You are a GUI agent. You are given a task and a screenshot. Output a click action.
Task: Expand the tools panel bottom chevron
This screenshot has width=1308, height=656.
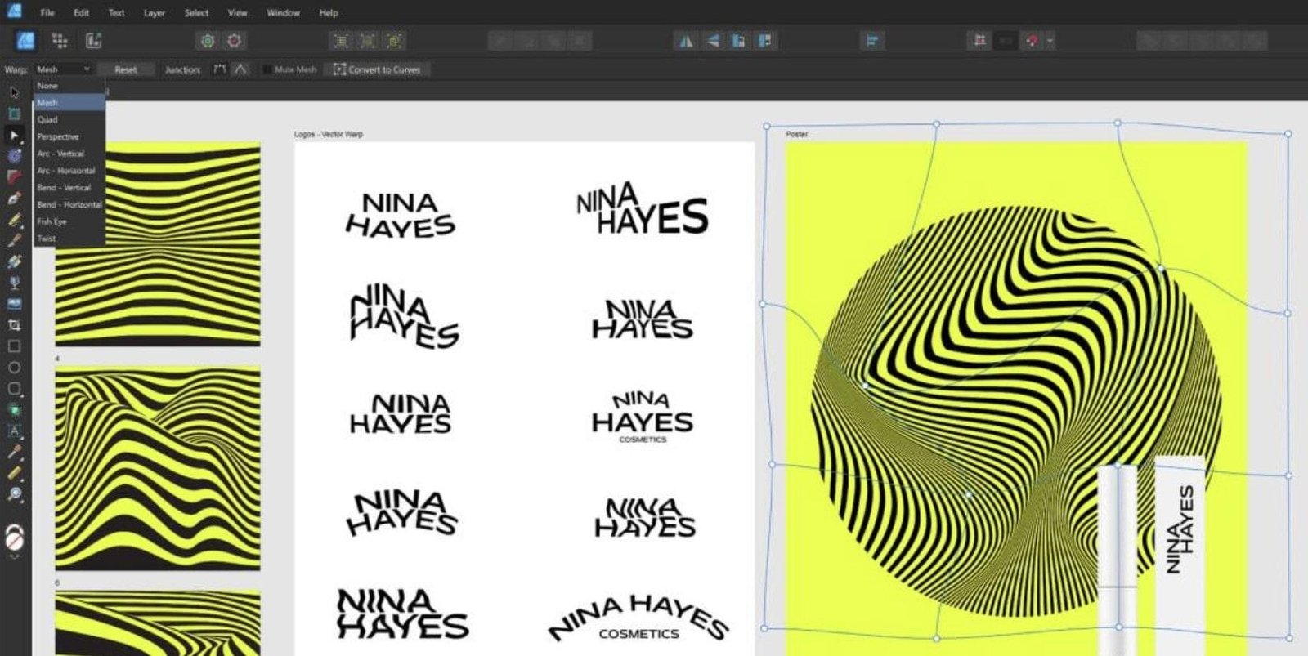(x=14, y=556)
